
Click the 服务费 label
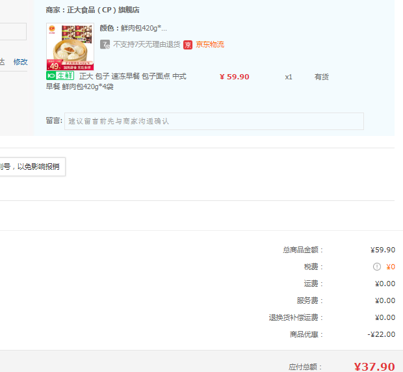coord(309,300)
